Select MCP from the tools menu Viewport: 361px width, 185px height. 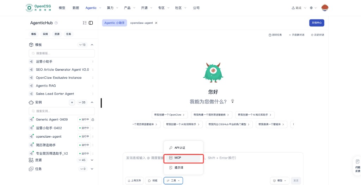pyautogui.click(x=183, y=158)
